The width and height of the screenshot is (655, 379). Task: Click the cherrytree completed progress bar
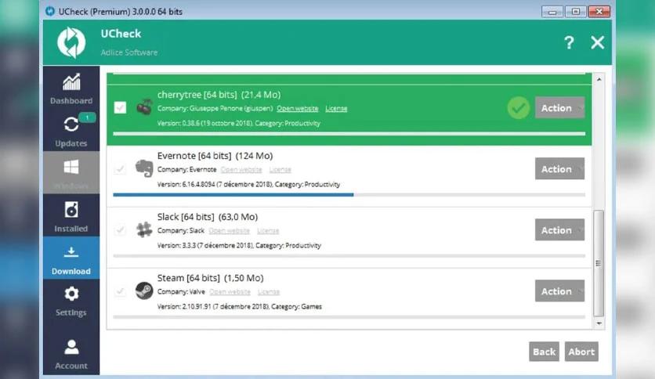349,134
